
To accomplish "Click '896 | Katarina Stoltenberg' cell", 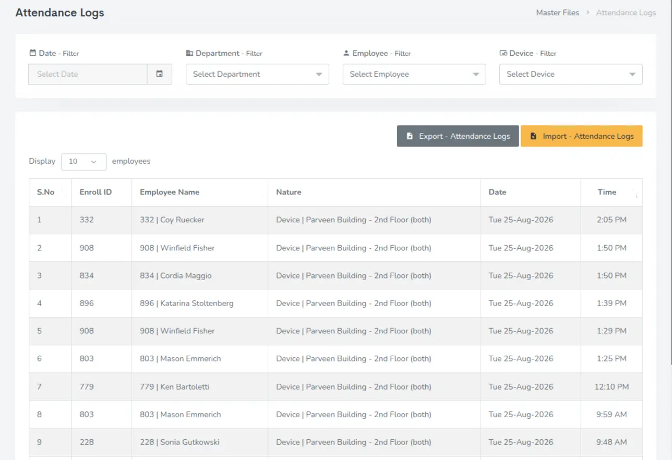I will coord(200,303).
